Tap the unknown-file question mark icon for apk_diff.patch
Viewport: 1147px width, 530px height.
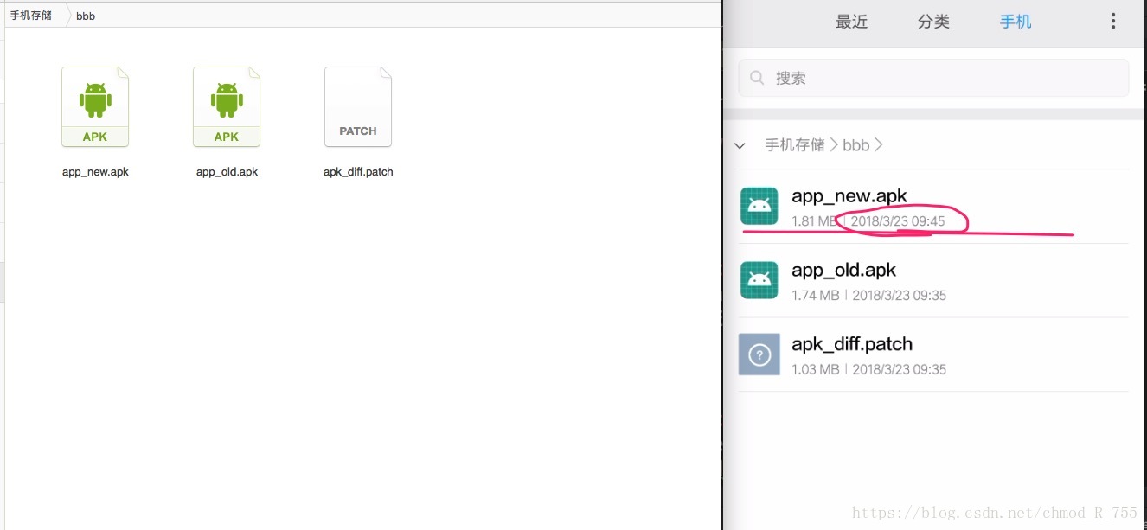(759, 354)
